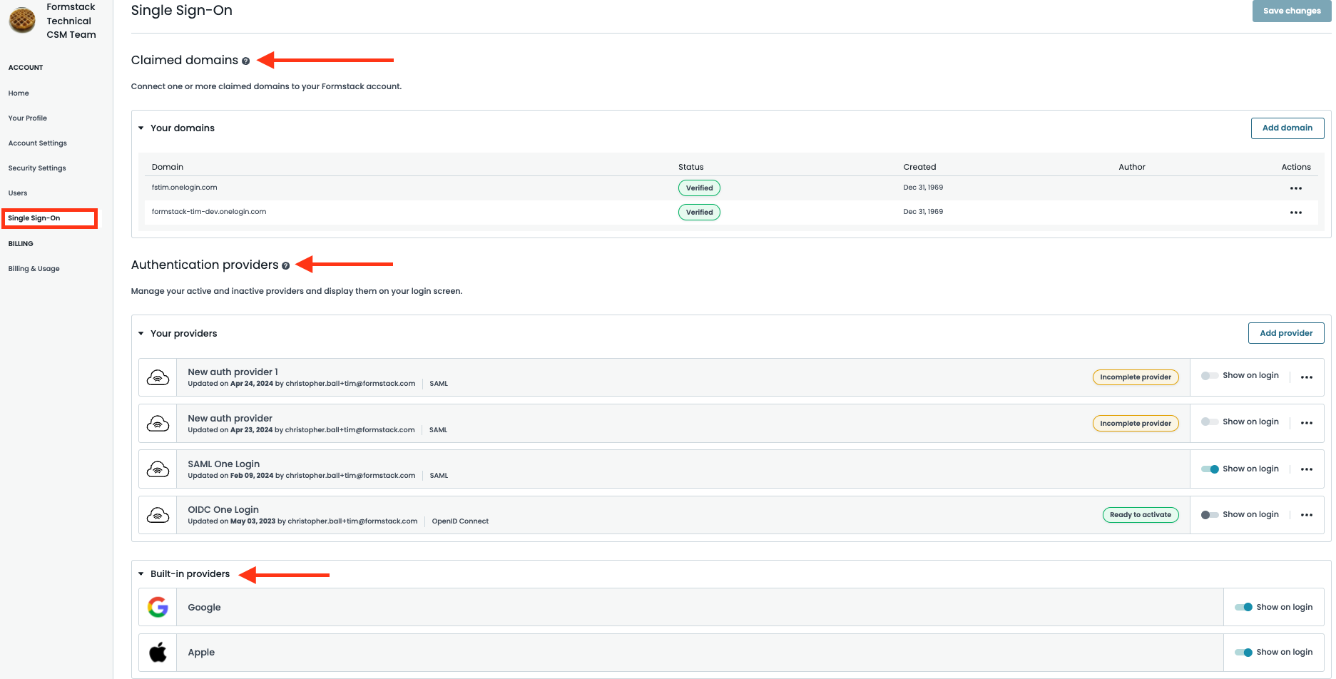Navigate to Billing & Usage
This screenshot has height=679, width=1336.
tap(34, 268)
